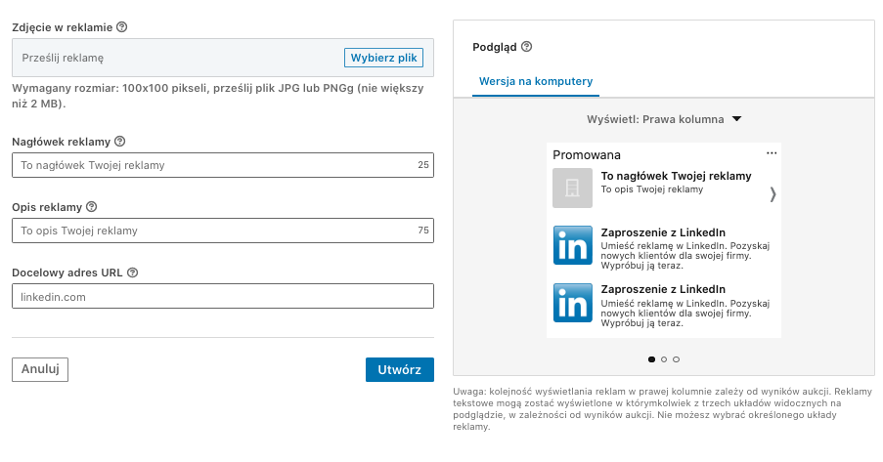Click help icon next to Podgląd

[x=527, y=47]
